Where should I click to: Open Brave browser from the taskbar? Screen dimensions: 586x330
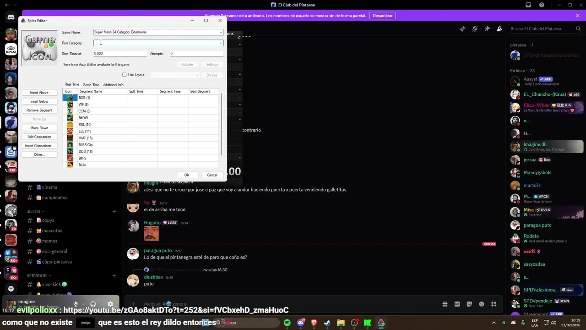click(x=314, y=323)
